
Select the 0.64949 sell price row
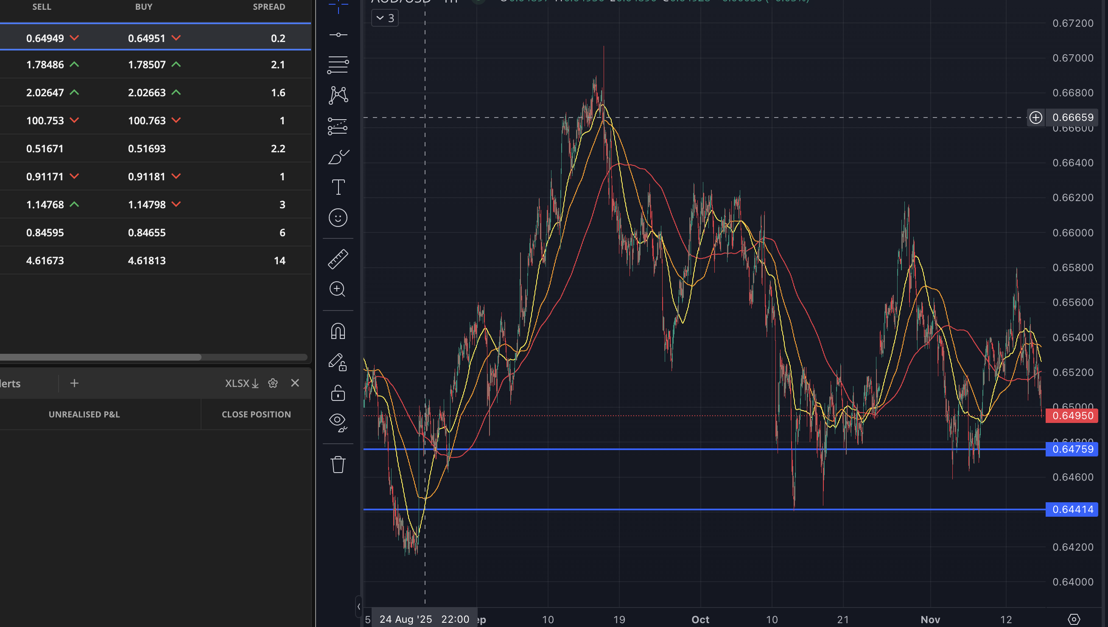click(x=45, y=38)
